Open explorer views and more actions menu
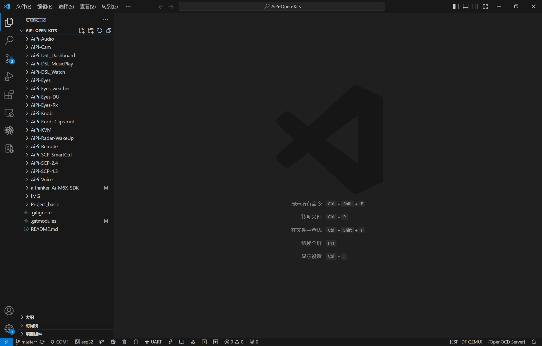542x346 pixels. [105, 20]
